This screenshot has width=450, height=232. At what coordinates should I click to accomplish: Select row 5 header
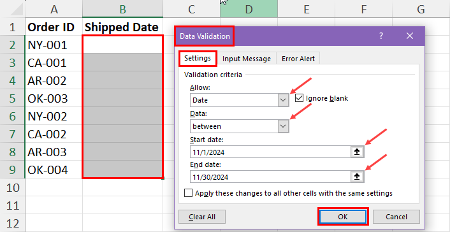(x=12, y=98)
